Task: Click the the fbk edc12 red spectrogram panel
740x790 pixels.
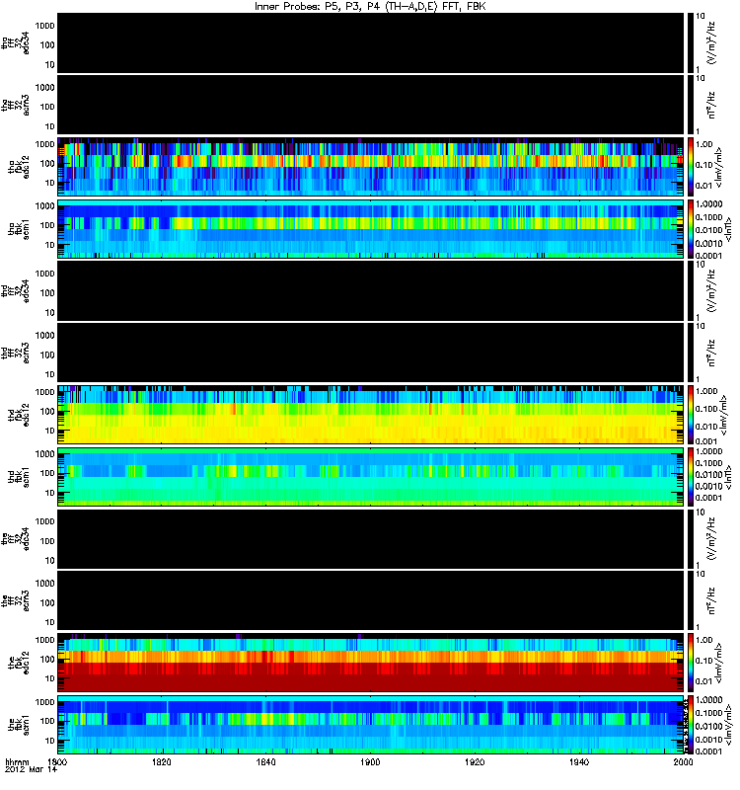Action: 371,663
